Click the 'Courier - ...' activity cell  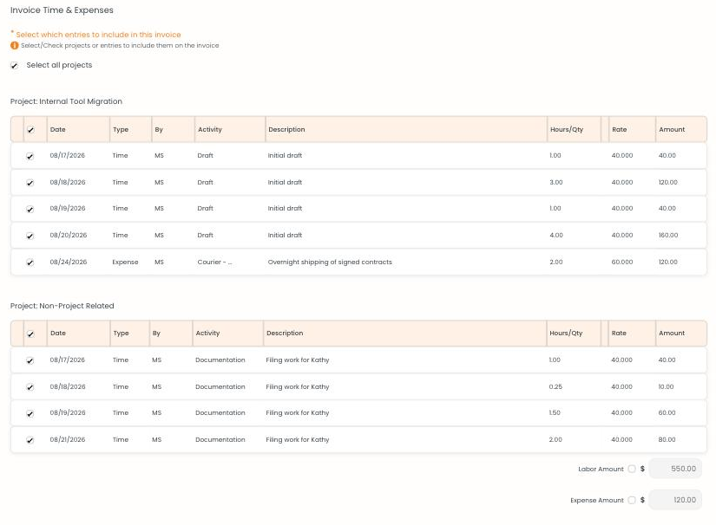[x=214, y=262]
